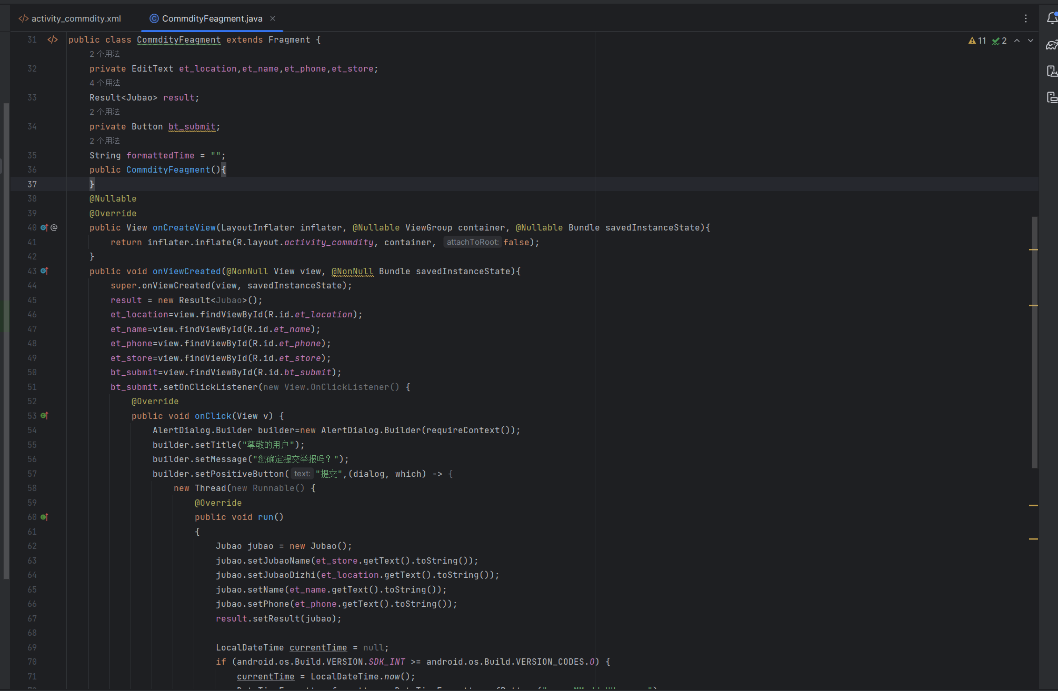Click override gutter icon on line 40
The image size is (1058, 691).
[44, 227]
